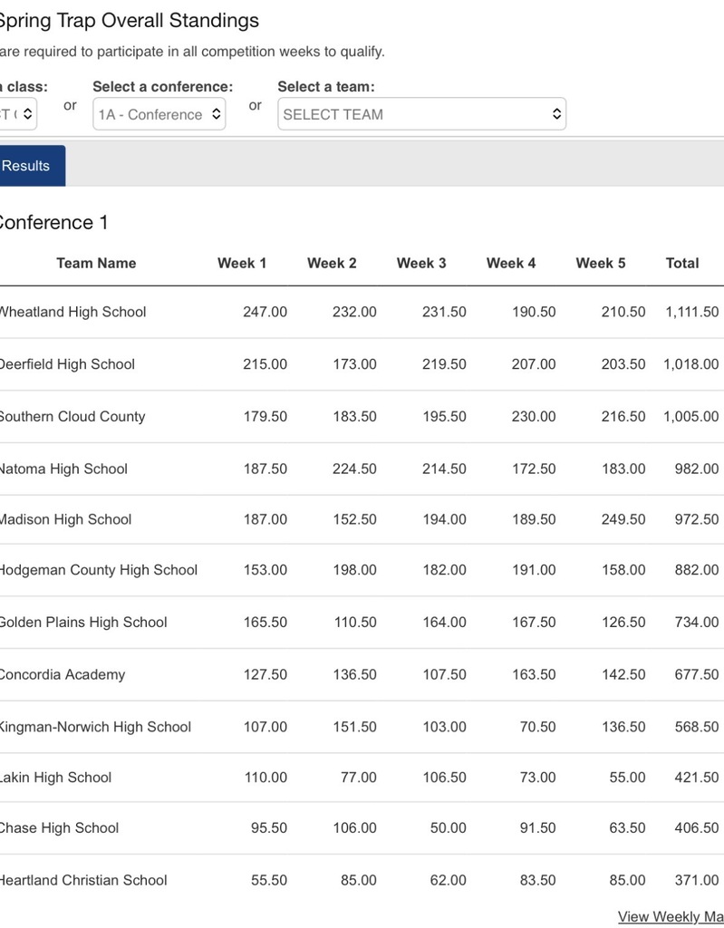Select Wheatland's total 1,111.50
The image size is (724, 928).
(692, 312)
